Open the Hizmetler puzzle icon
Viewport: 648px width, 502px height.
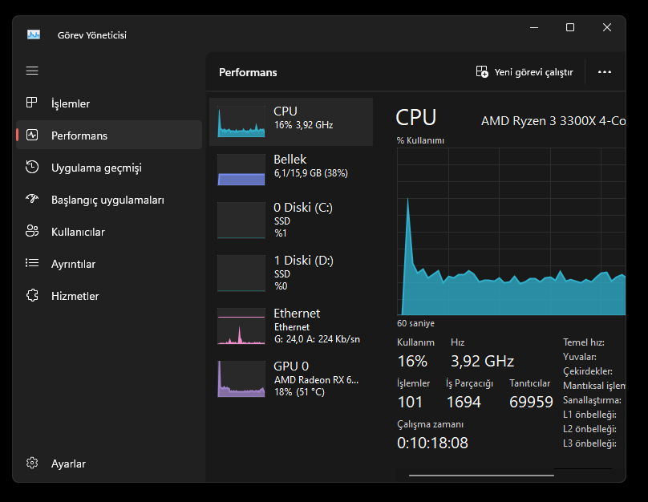pos(32,296)
